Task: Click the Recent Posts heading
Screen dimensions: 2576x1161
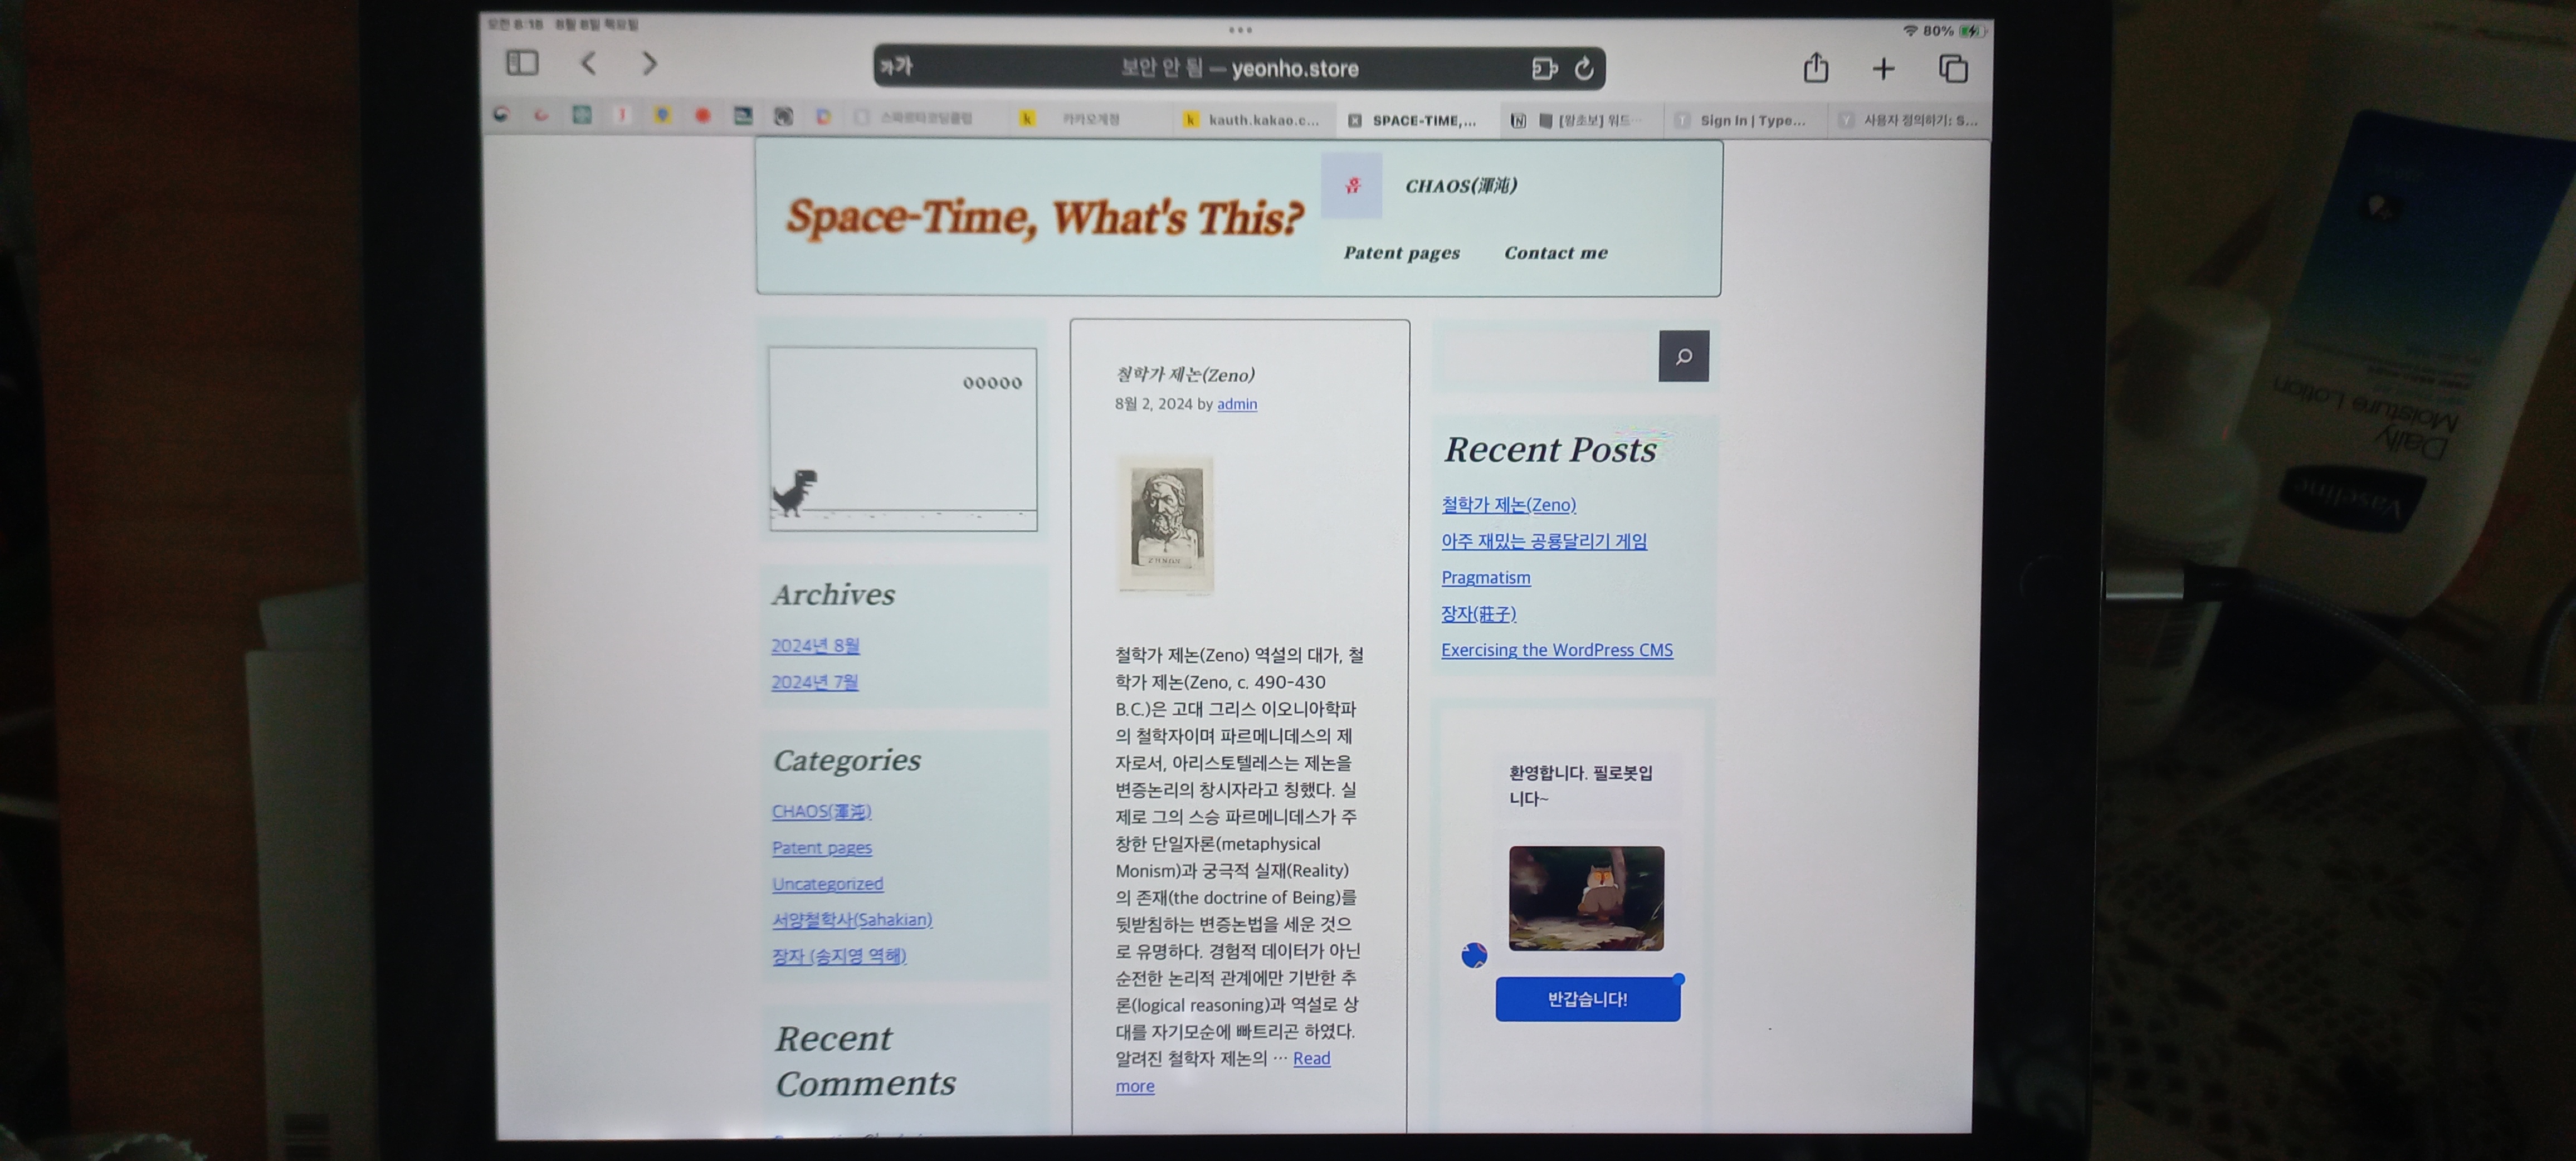Action: pos(1550,450)
